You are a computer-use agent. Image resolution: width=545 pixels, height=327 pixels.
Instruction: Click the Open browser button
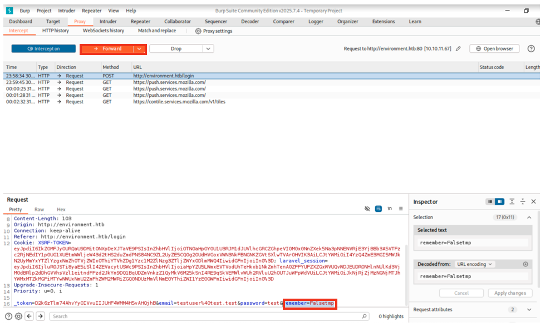tap(494, 48)
